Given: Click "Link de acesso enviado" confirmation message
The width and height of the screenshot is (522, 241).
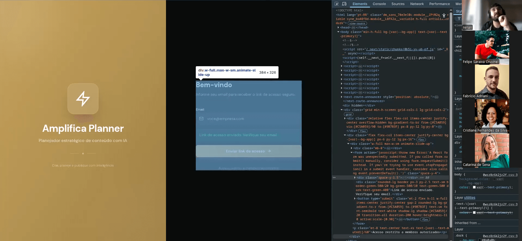Looking at the screenshot, I should coord(238,135).
